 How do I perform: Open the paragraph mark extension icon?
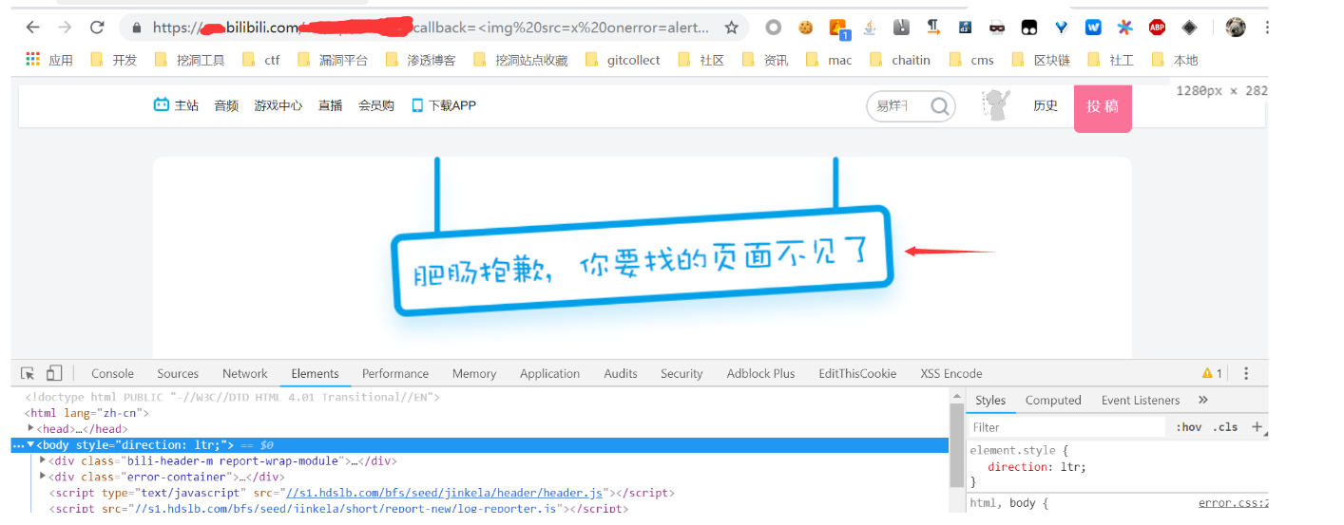[933, 28]
